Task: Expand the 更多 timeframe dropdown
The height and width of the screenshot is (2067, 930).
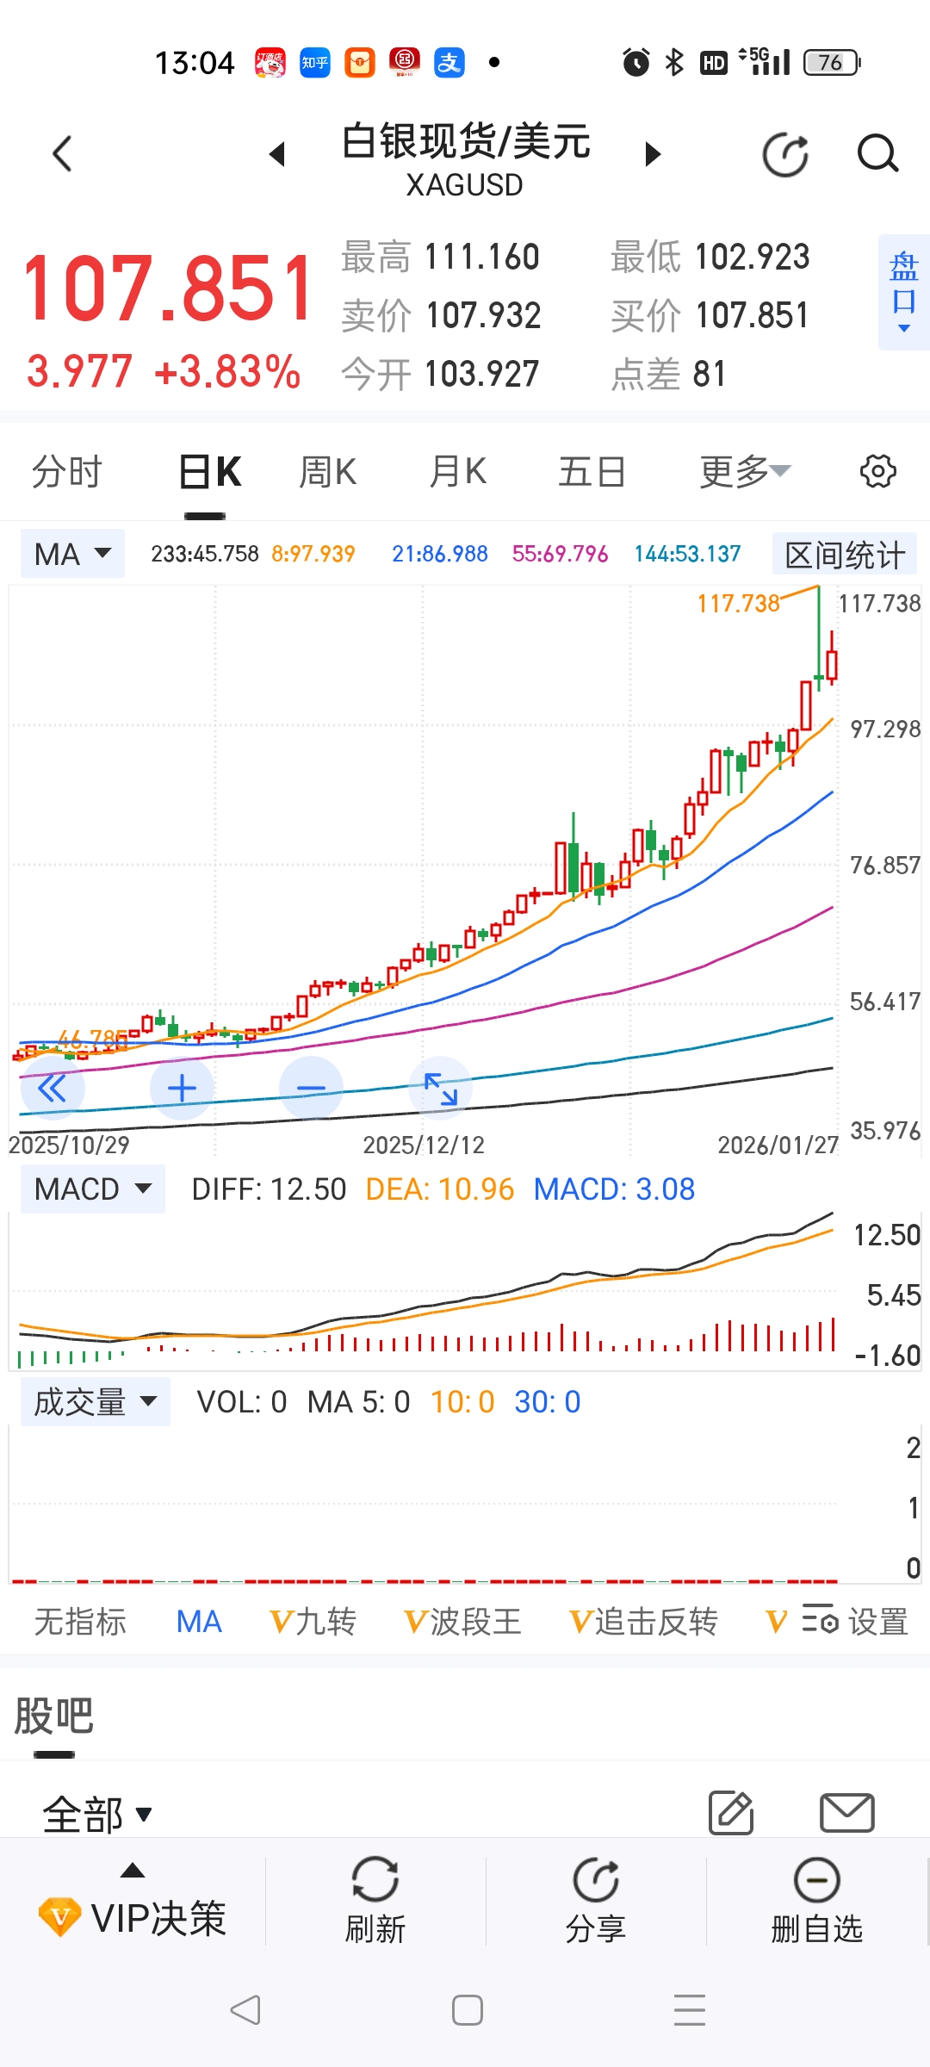Action: [x=744, y=472]
